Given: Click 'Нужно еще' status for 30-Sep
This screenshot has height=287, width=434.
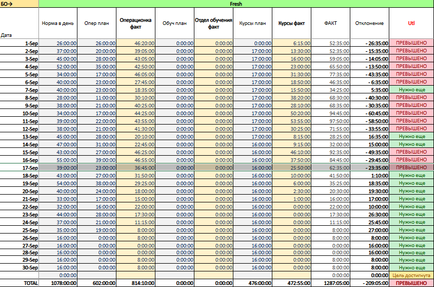Looking at the screenshot, I should (x=411, y=267).
